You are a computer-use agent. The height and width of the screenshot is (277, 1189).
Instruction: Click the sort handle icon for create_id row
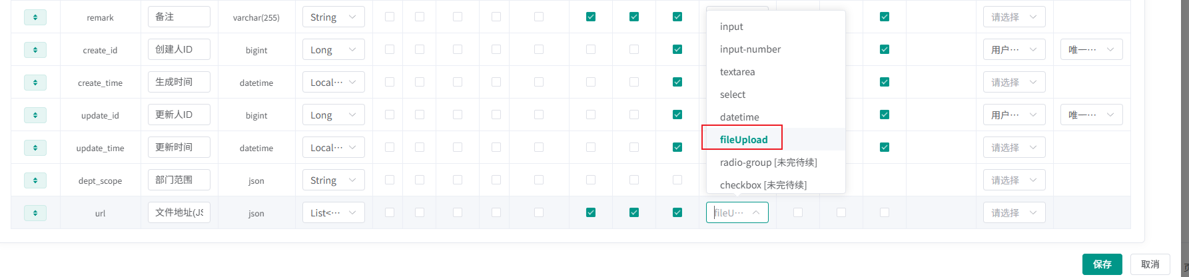(x=35, y=50)
